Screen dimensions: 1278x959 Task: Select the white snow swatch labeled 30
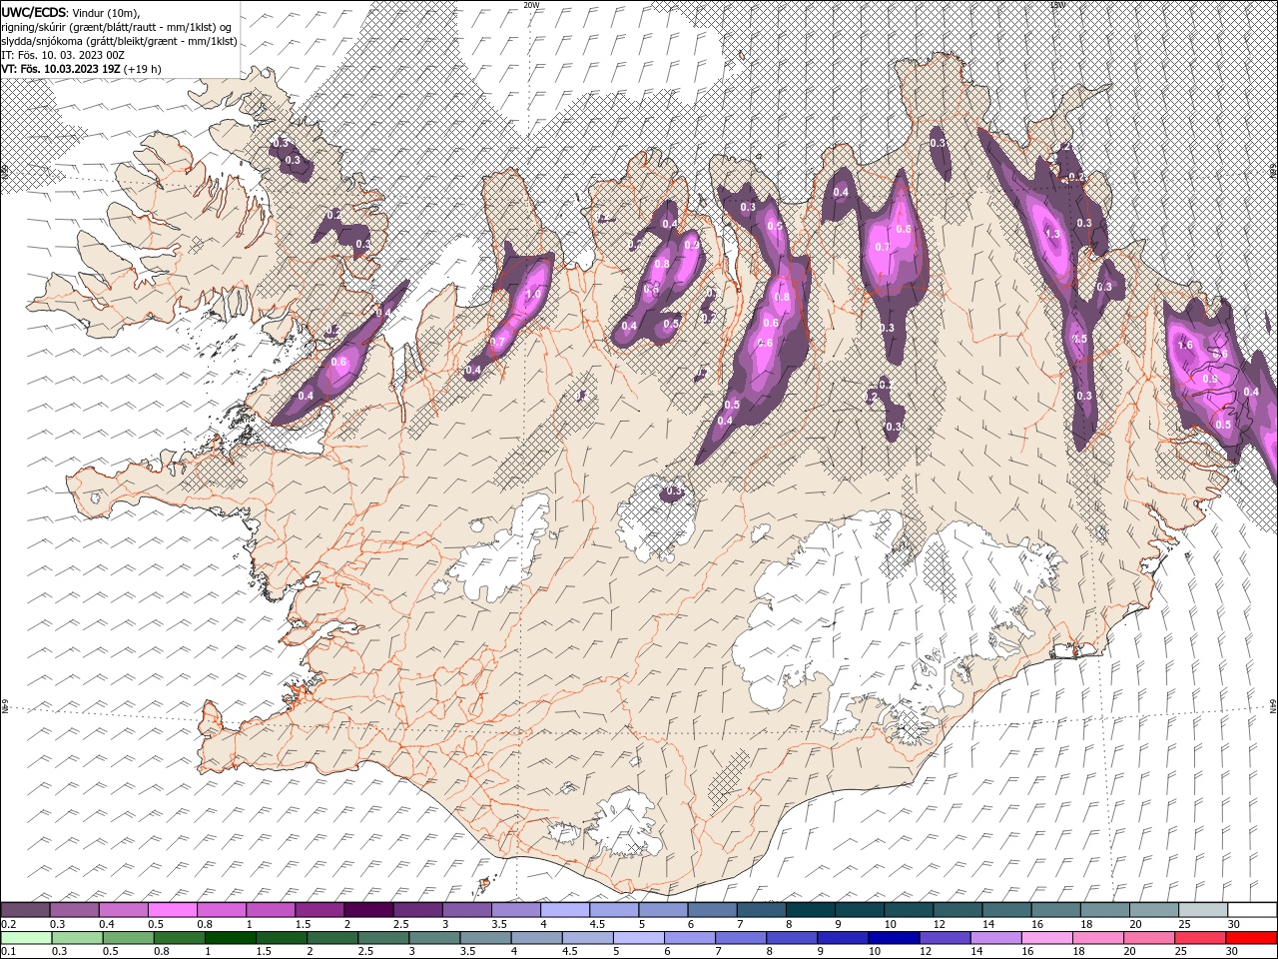click(1251, 910)
